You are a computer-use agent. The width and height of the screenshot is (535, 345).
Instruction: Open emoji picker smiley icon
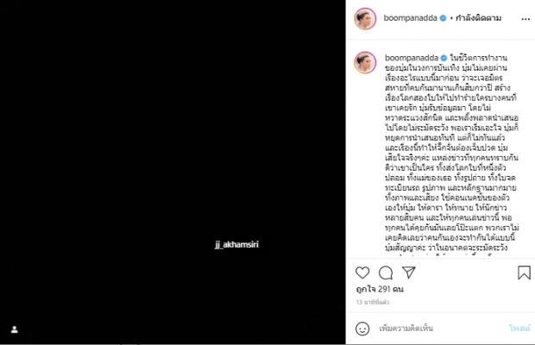tap(362, 329)
